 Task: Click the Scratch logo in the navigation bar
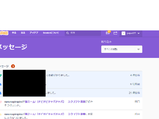coord(4,33)
